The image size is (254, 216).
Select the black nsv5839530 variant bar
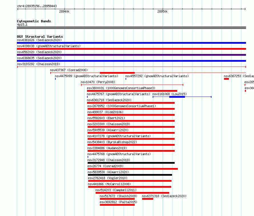(x=130, y=175)
